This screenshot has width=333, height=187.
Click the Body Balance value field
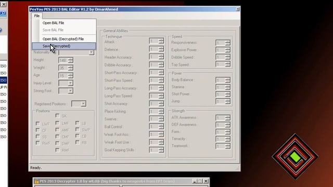click(x=221, y=80)
